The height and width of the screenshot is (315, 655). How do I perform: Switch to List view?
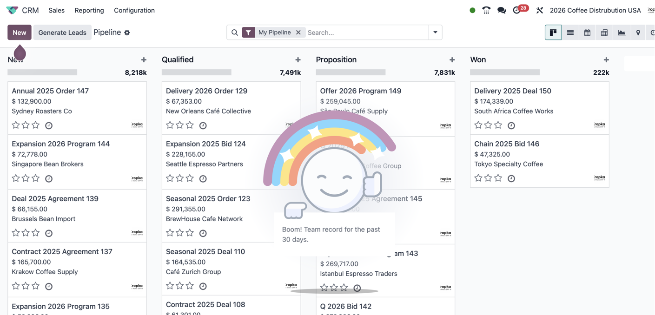pos(570,33)
